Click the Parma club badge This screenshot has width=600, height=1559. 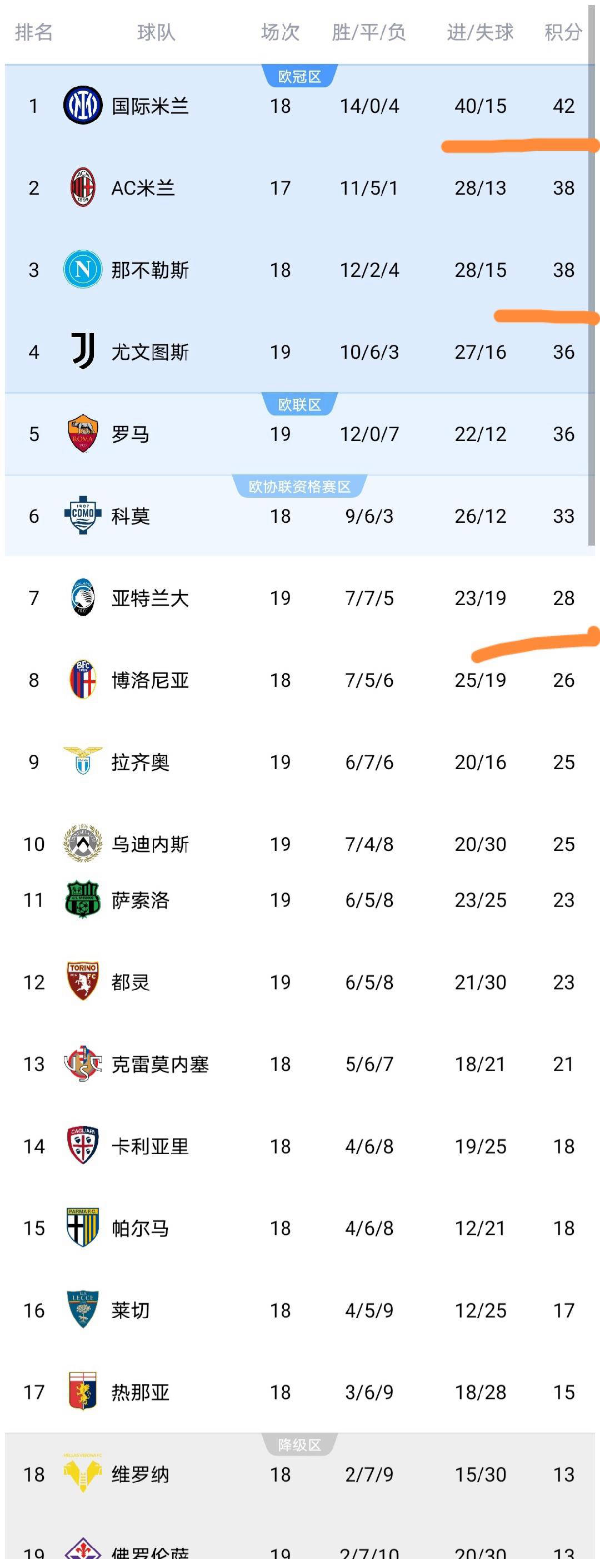coord(83,1228)
